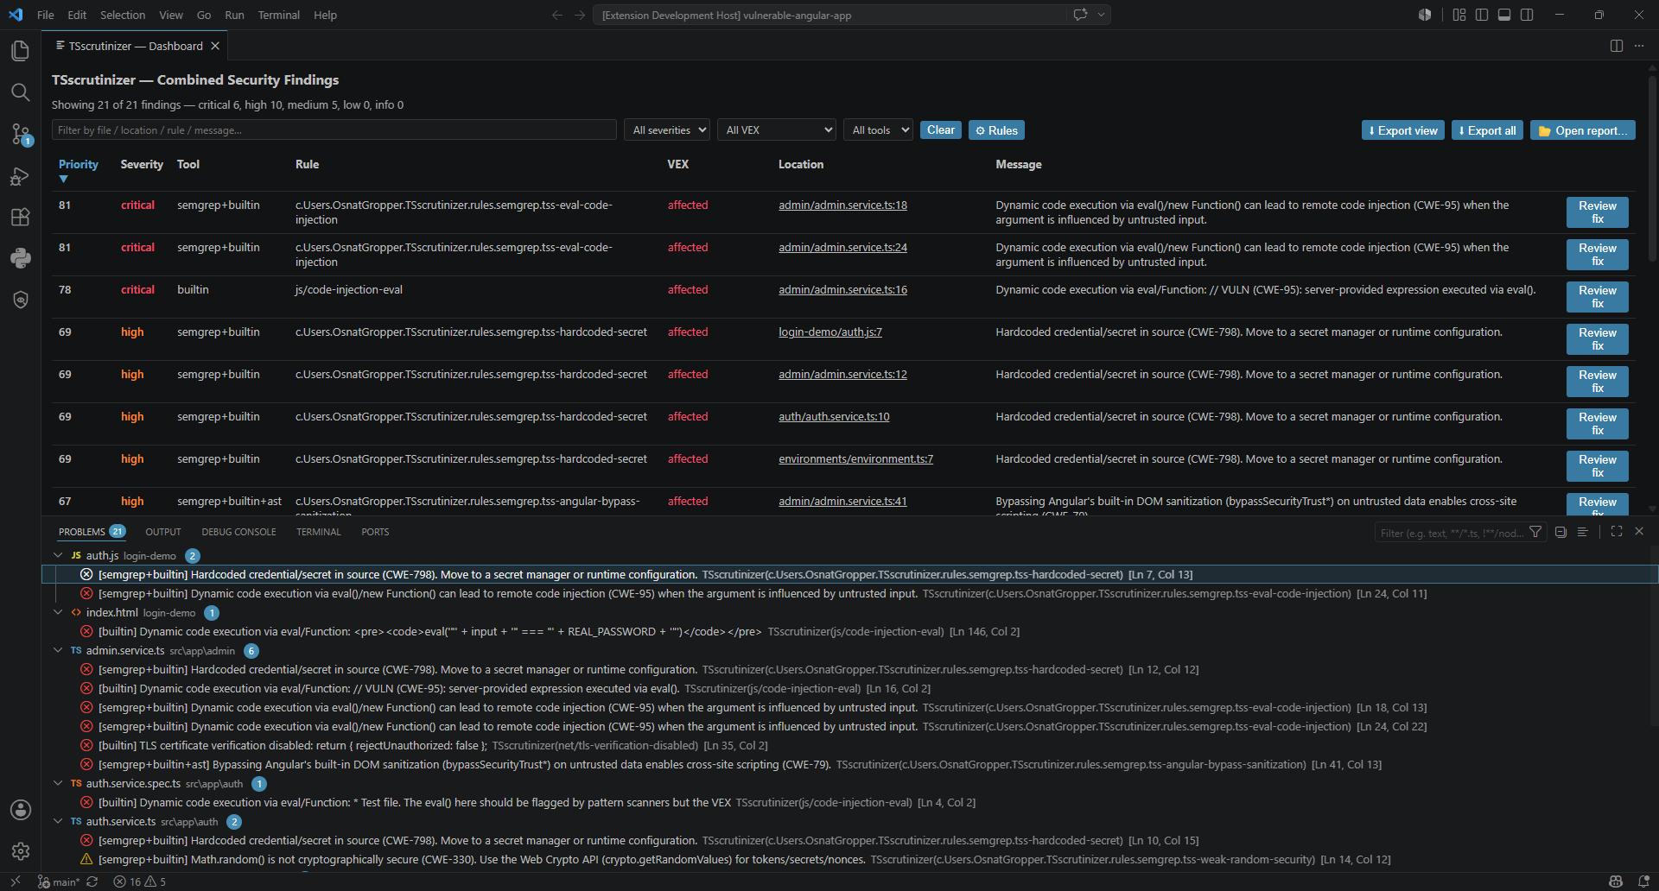1659x891 pixels.
Task: Open the All VEX dropdown
Action: (x=778, y=130)
